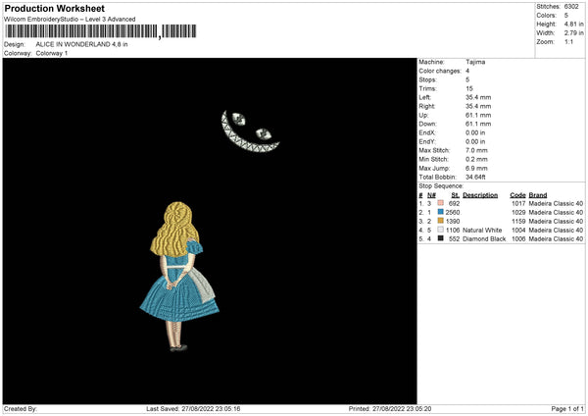The width and height of the screenshot is (588, 416).
Task: Click the Left value 35.4 mm
Action: coord(478,97)
